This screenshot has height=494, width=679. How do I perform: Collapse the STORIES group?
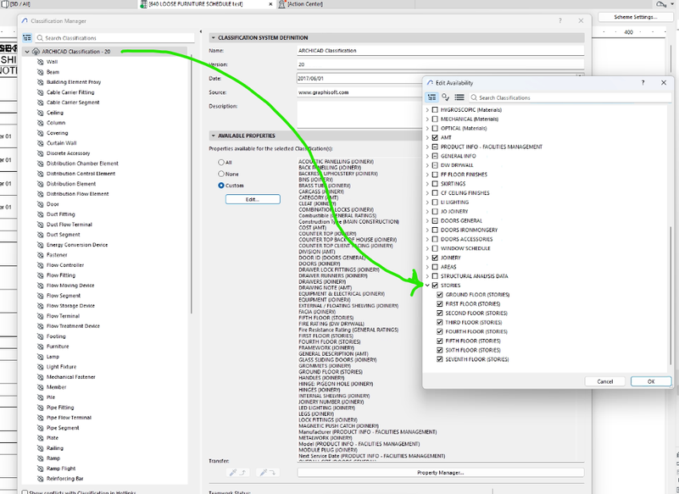[428, 286]
